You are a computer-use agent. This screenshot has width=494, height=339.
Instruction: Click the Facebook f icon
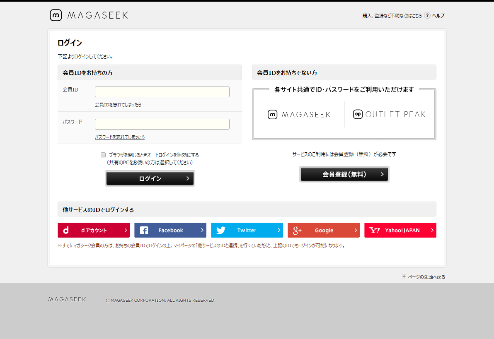pos(144,231)
